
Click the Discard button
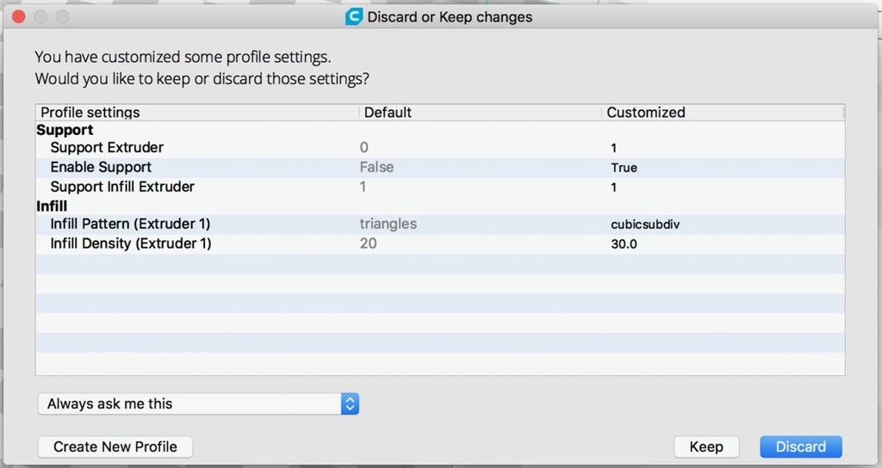(x=801, y=446)
